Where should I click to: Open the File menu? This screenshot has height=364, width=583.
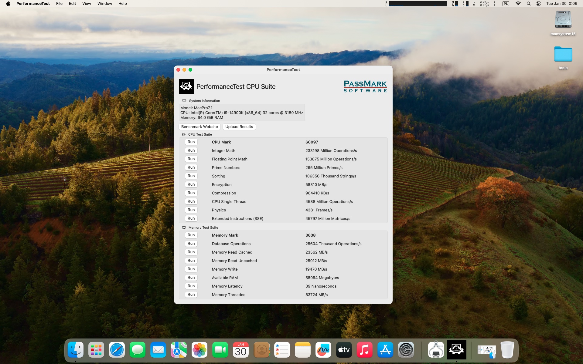[x=59, y=4]
